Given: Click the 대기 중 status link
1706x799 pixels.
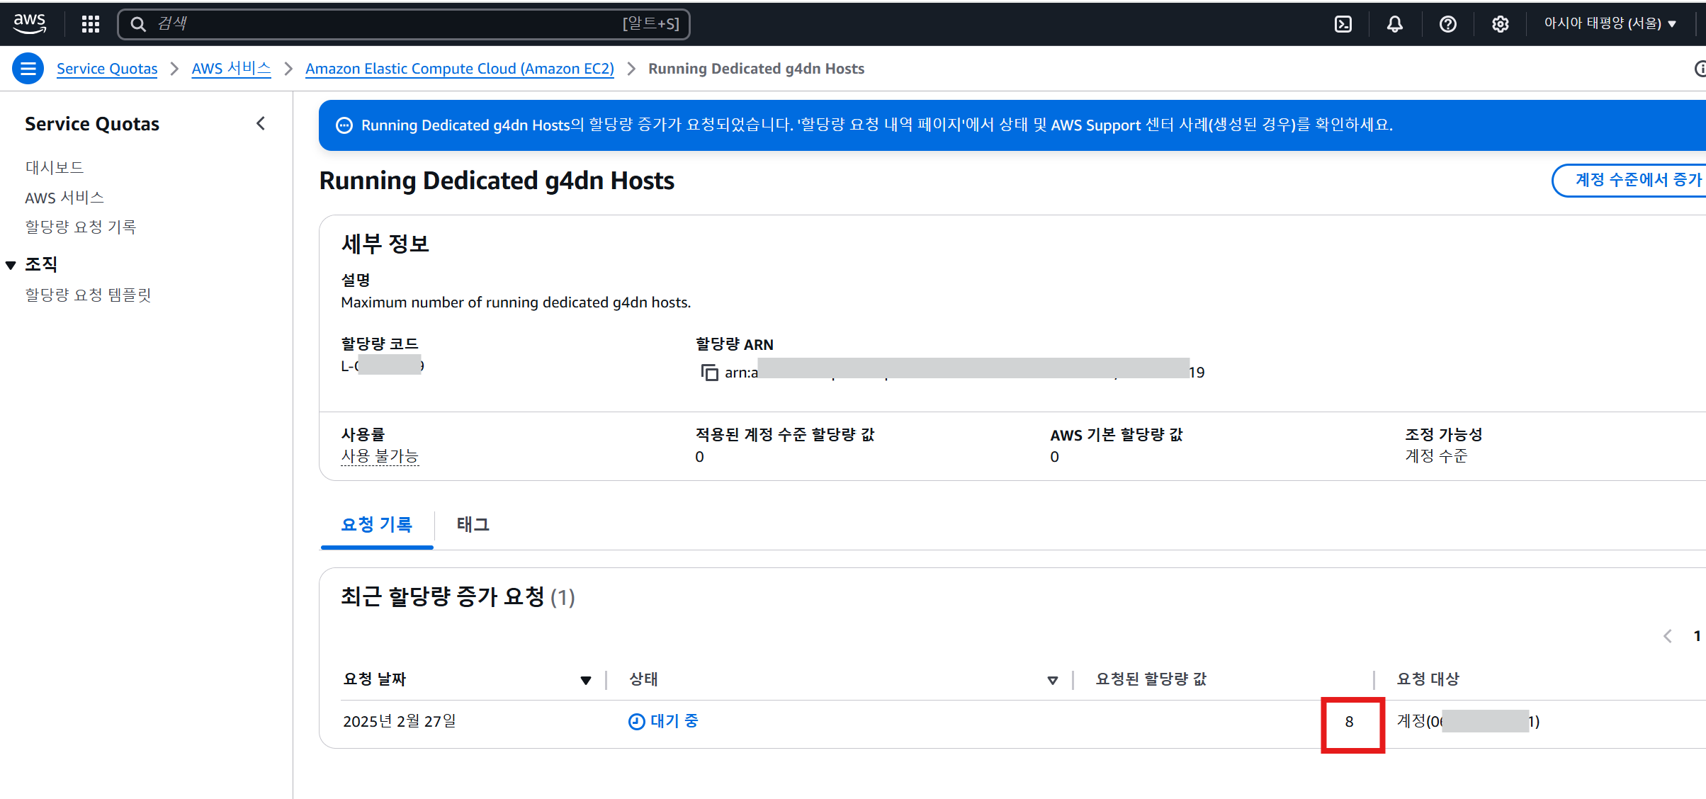Looking at the screenshot, I should pyautogui.click(x=673, y=721).
